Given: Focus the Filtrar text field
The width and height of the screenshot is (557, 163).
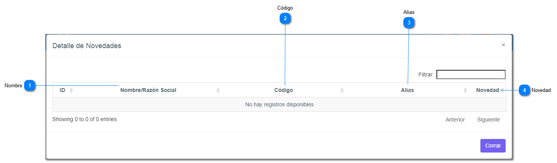Looking at the screenshot, I should coord(471,75).
